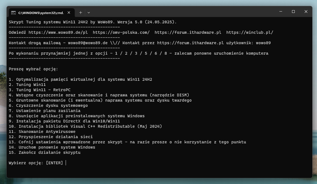Click option '15. Zakończ działanie skryptu'
The width and height of the screenshot is (317, 184).
tap(45, 152)
